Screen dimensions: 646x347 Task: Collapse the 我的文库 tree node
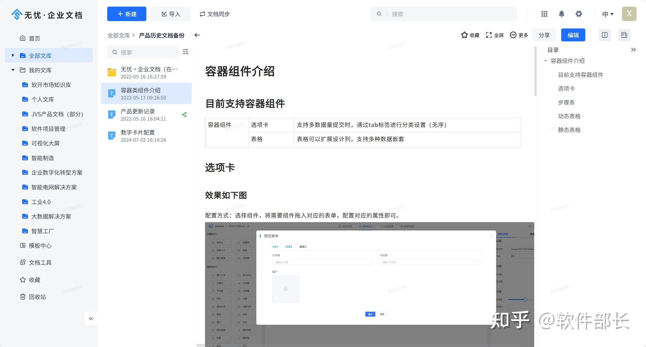[x=13, y=70]
